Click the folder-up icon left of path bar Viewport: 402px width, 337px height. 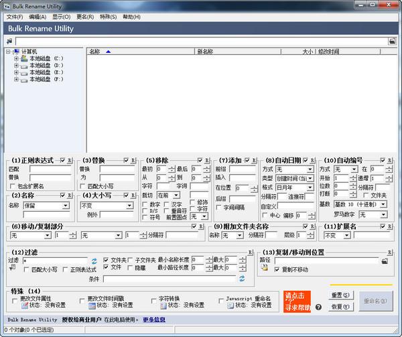(x=9, y=41)
